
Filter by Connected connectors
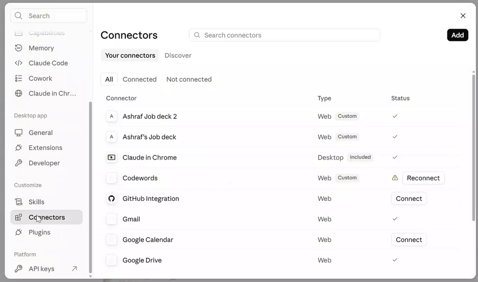tap(140, 79)
